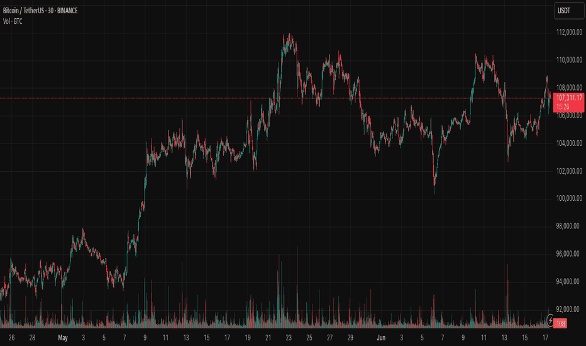Click the lightning bolt events icon
586x346 pixels.
(550, 320)
